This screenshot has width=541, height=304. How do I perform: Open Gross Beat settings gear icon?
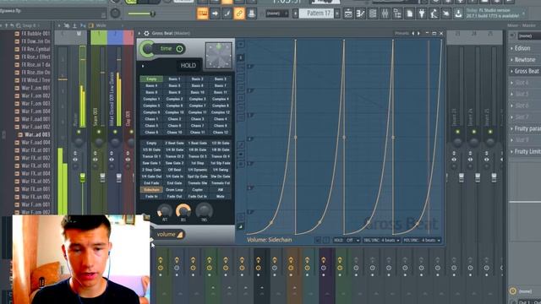point(146,33)
